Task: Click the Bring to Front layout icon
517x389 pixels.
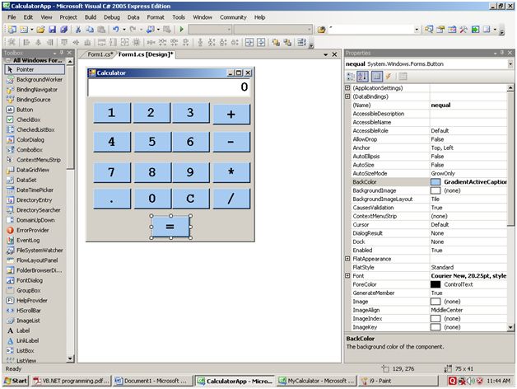Action: (x=276, y=42)
